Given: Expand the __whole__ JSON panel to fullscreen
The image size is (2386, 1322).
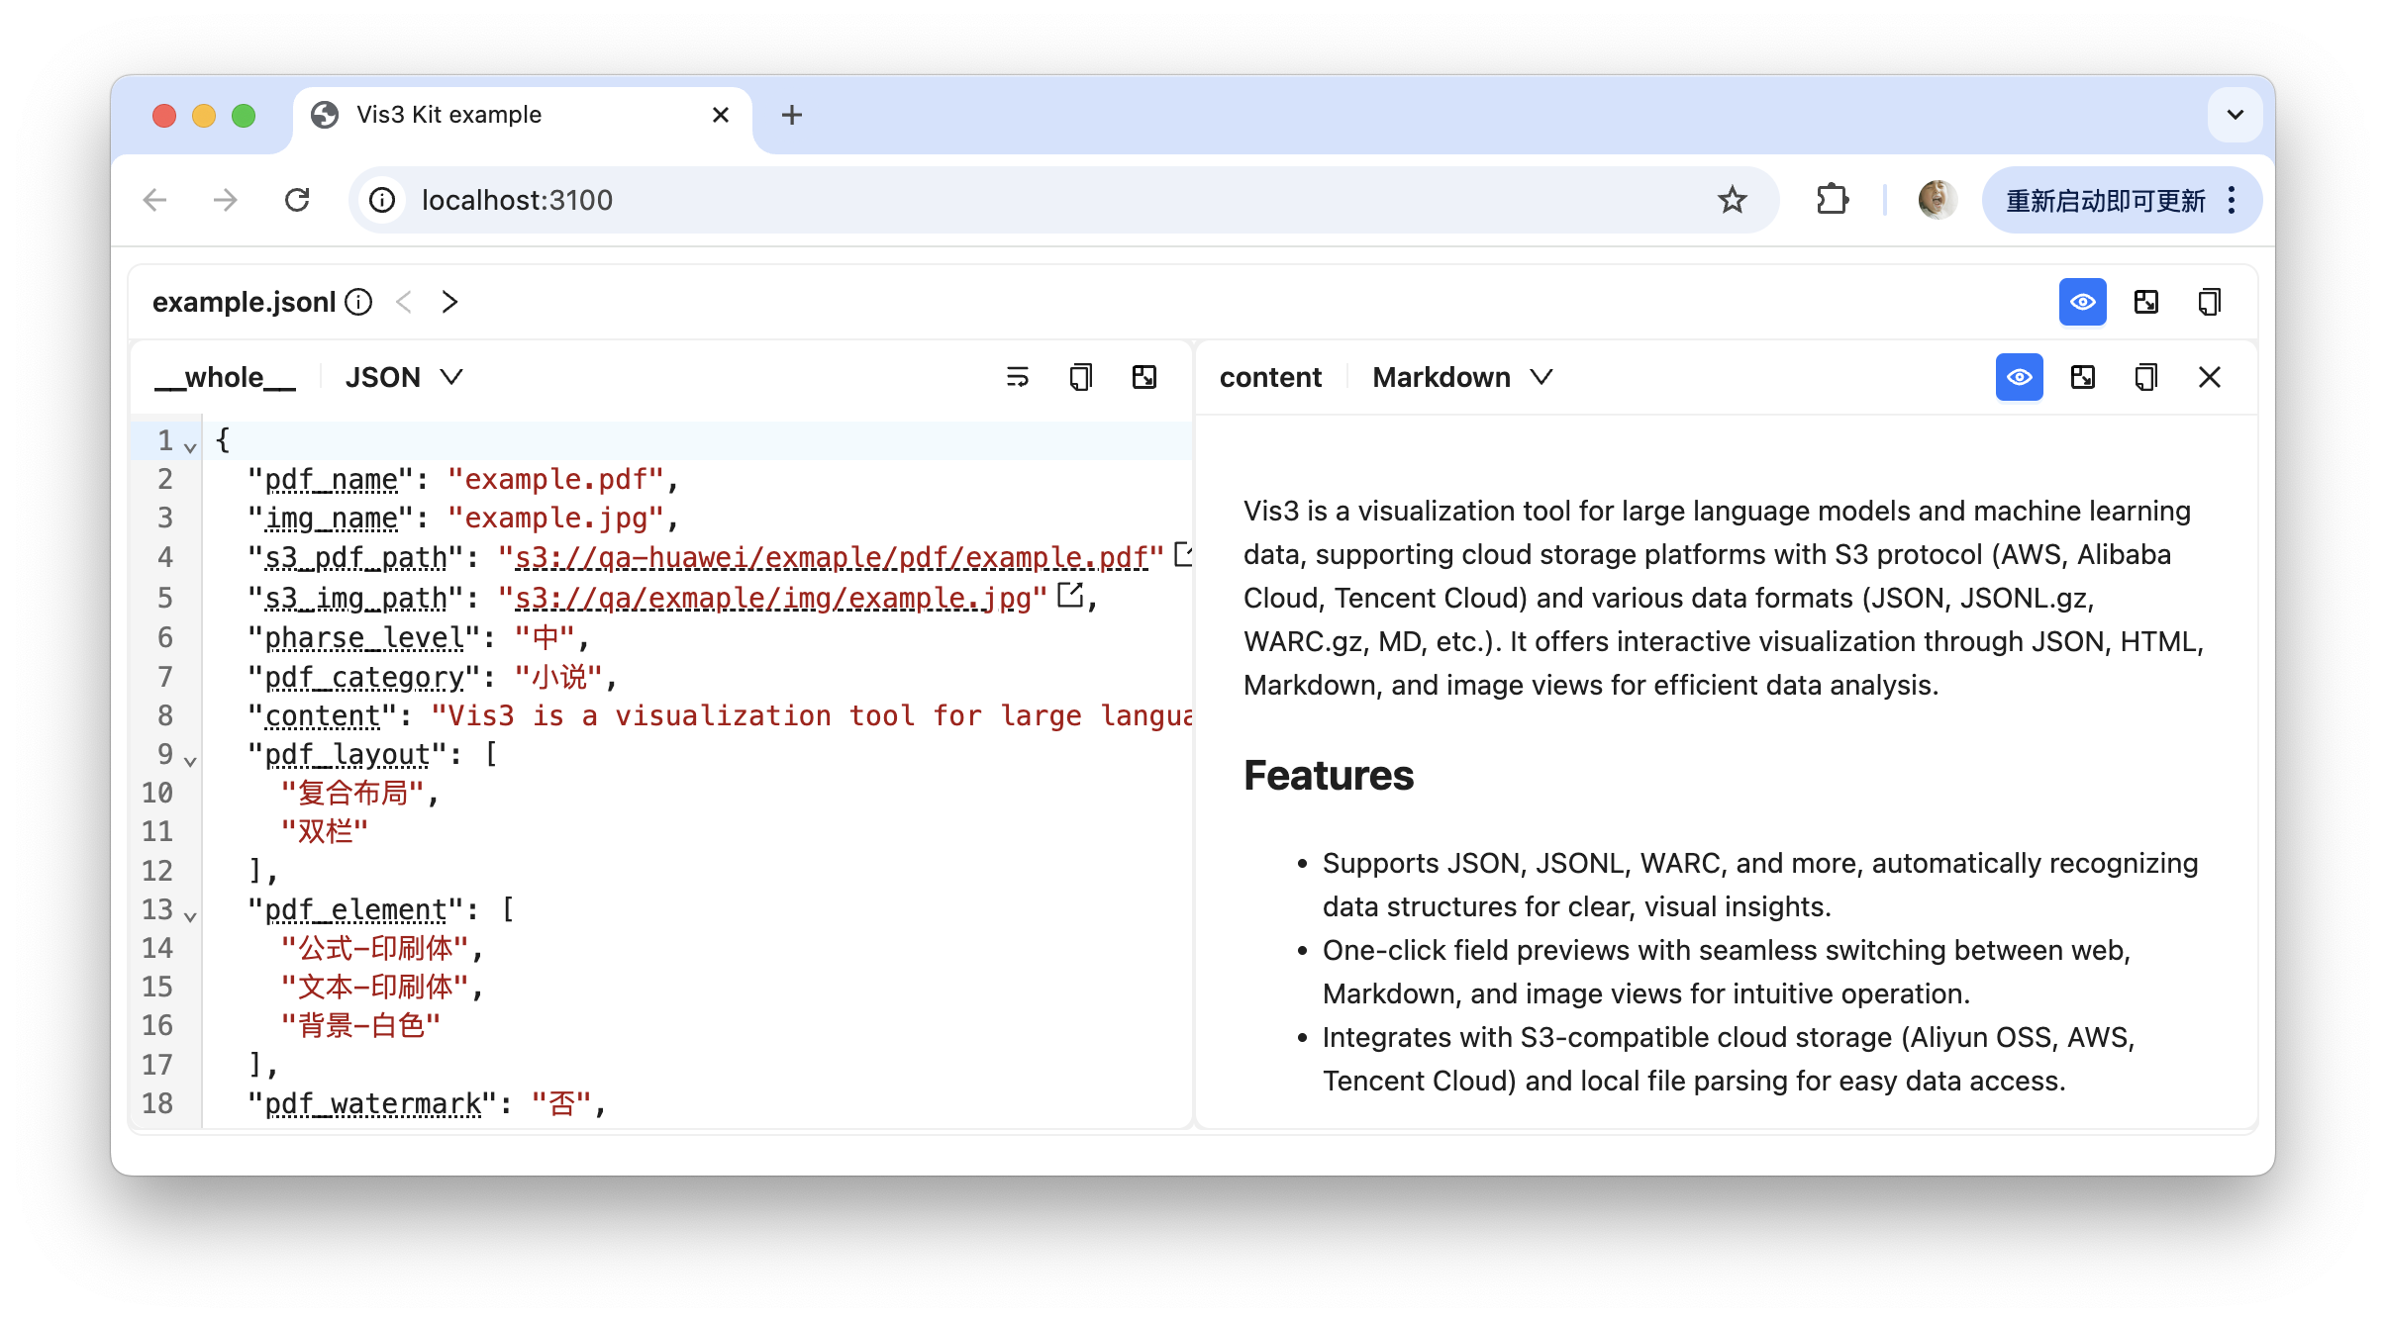Looking at the screenshot, I should click(x=1143, y=377).
